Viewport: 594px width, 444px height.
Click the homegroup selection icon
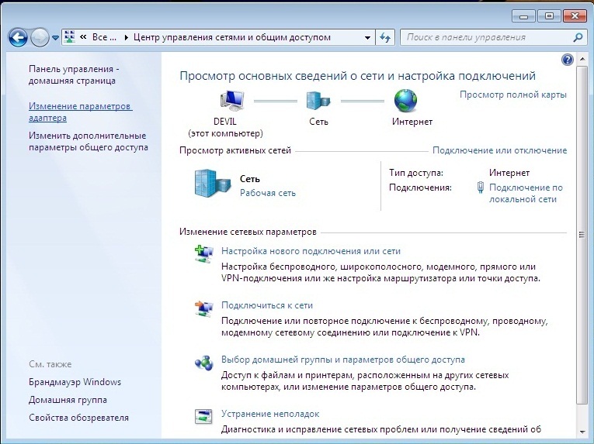[203, 363]
